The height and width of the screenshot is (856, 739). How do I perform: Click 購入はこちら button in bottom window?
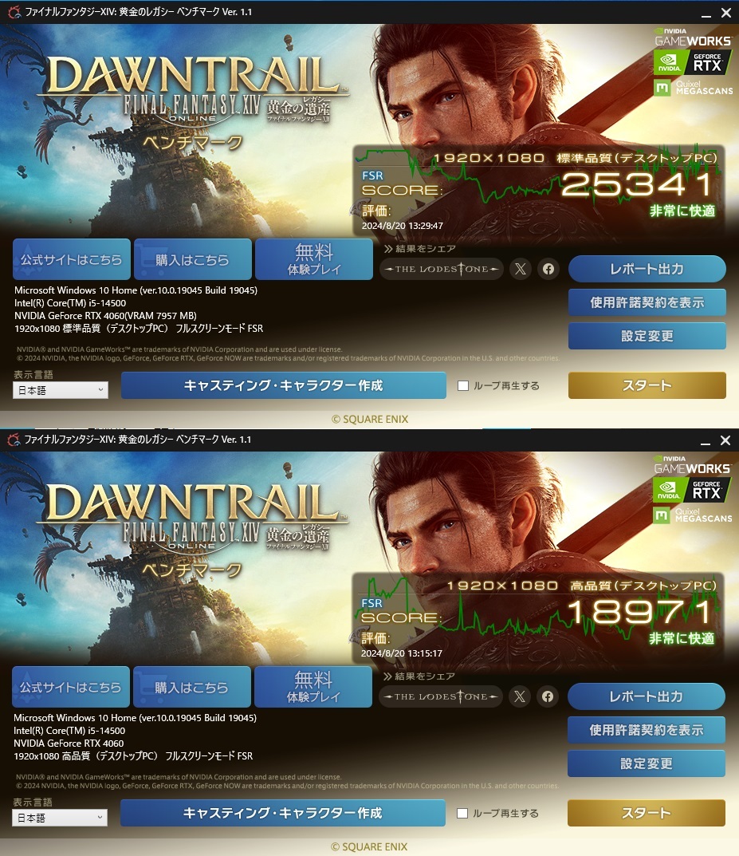[x=192, y=687]
